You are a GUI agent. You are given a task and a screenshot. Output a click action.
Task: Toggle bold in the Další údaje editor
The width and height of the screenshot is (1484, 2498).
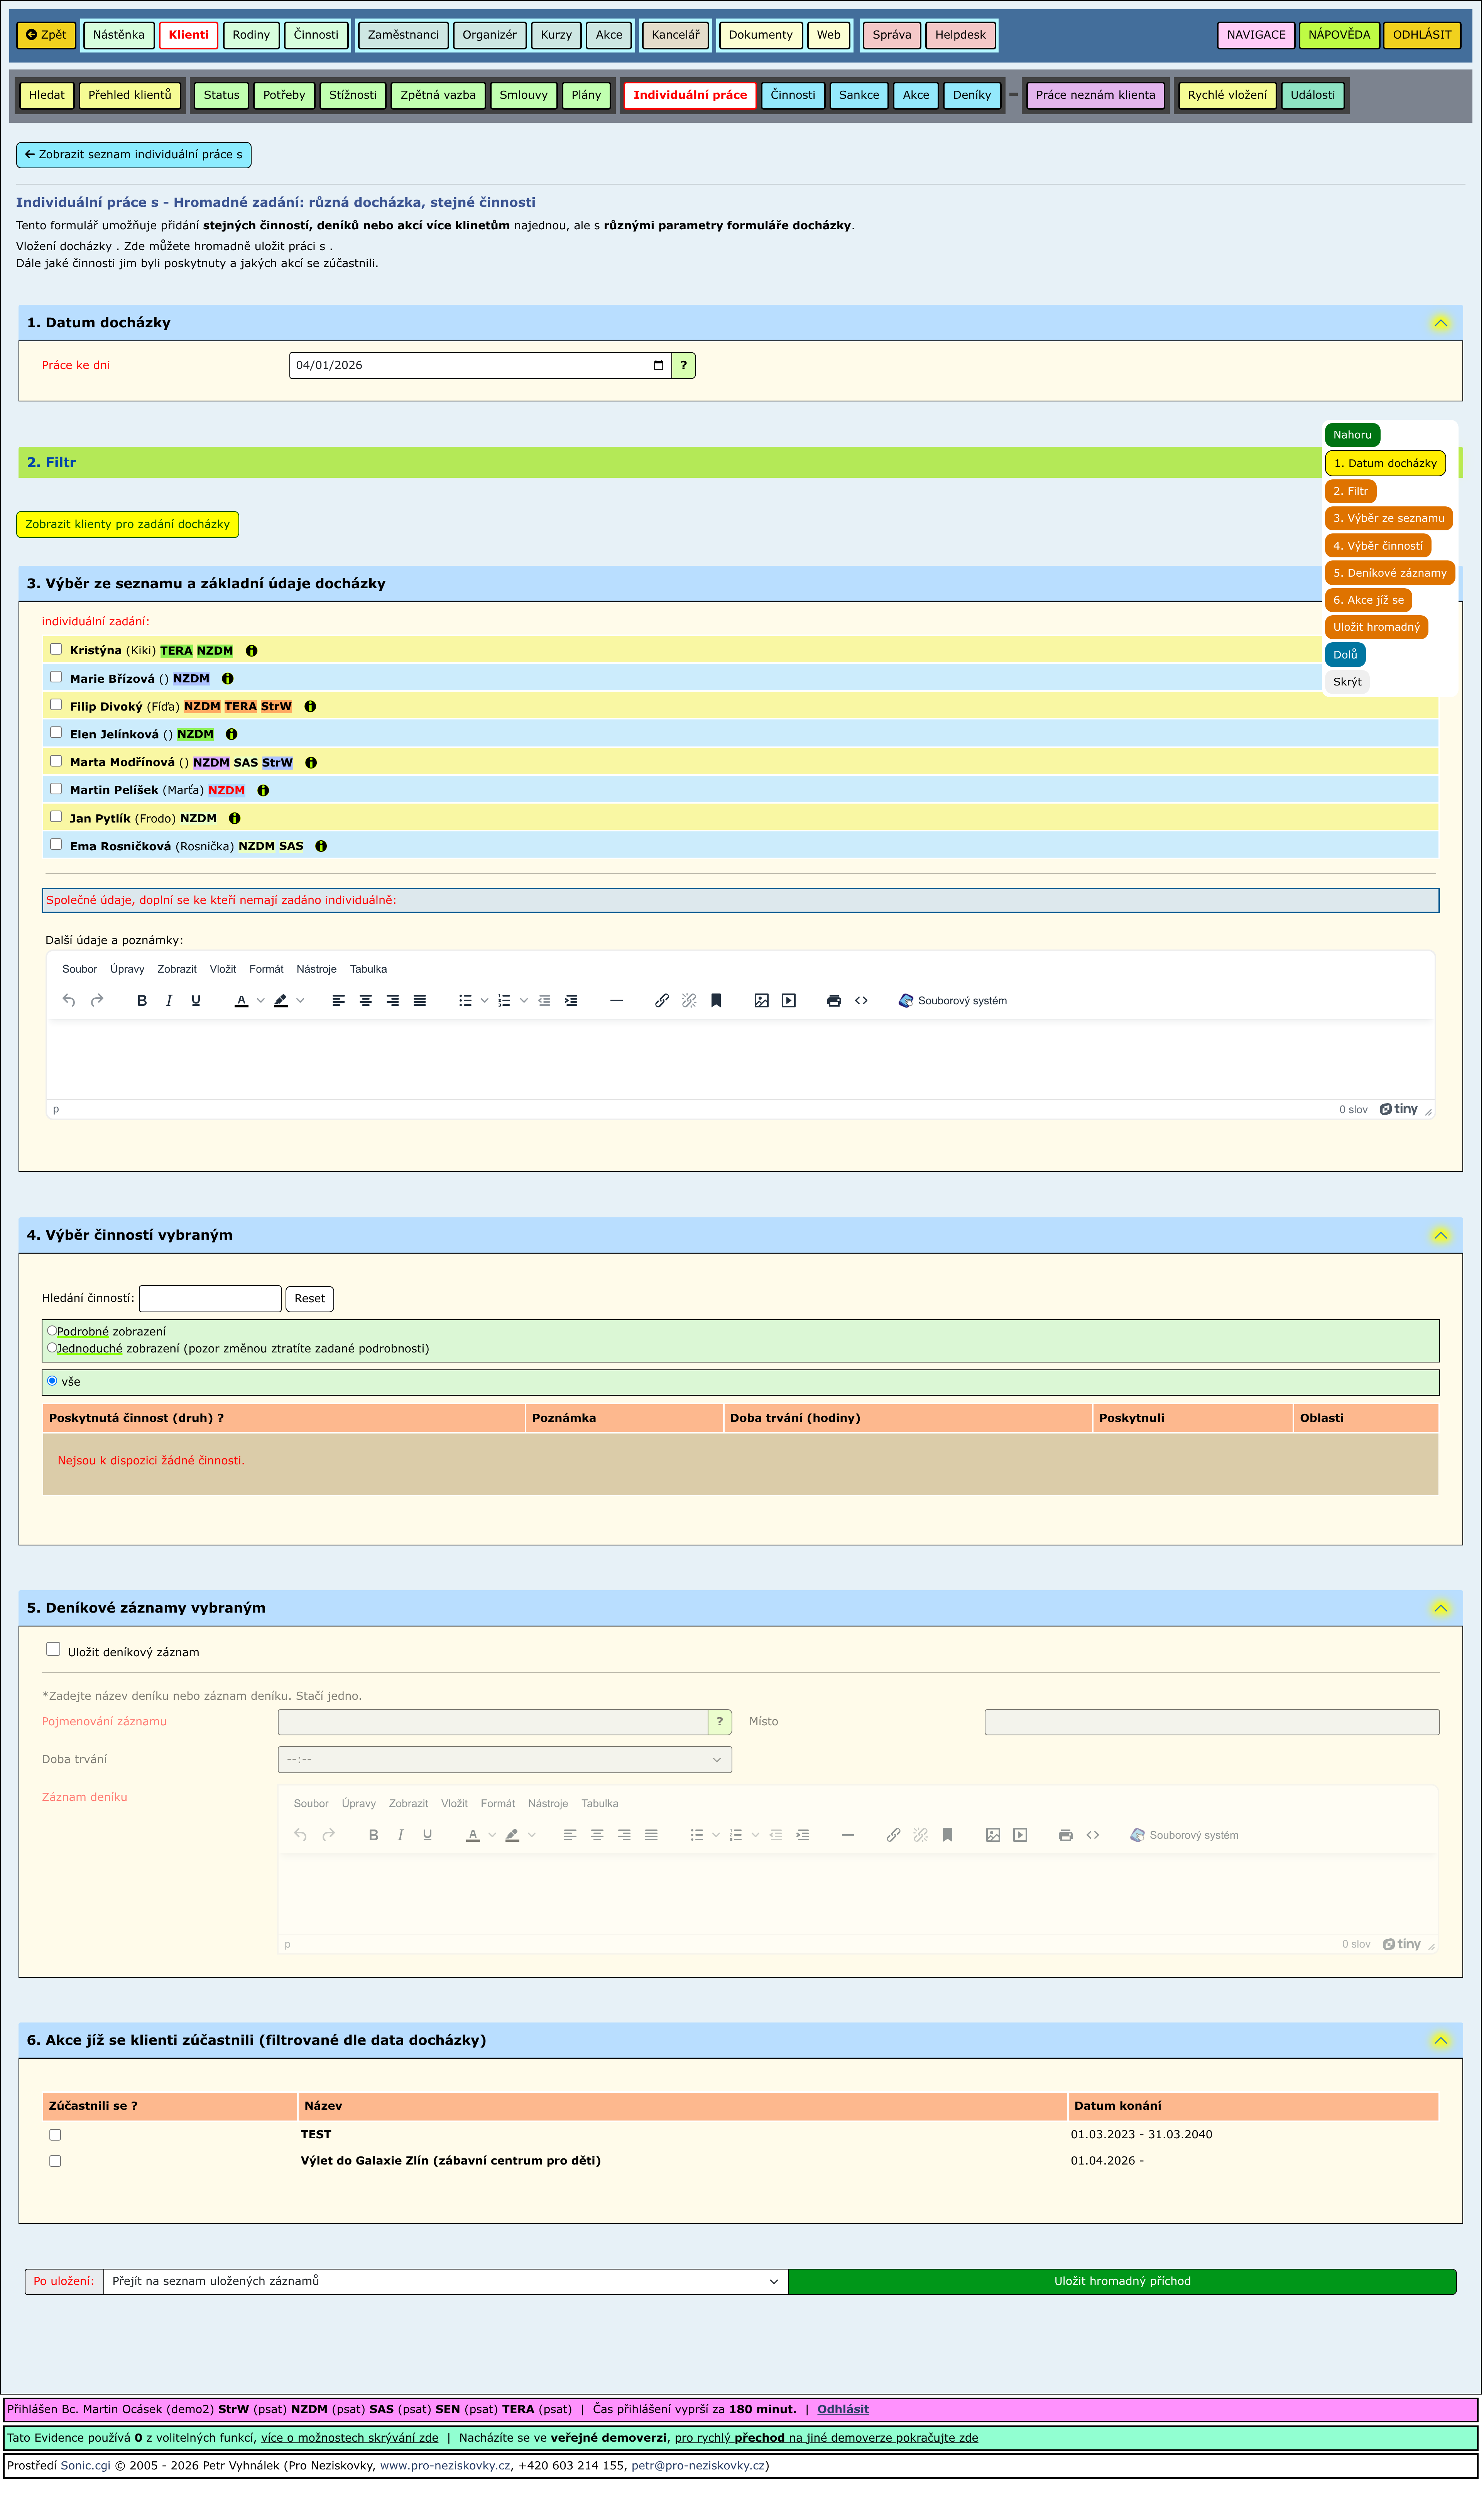[x=142, y=1001]
